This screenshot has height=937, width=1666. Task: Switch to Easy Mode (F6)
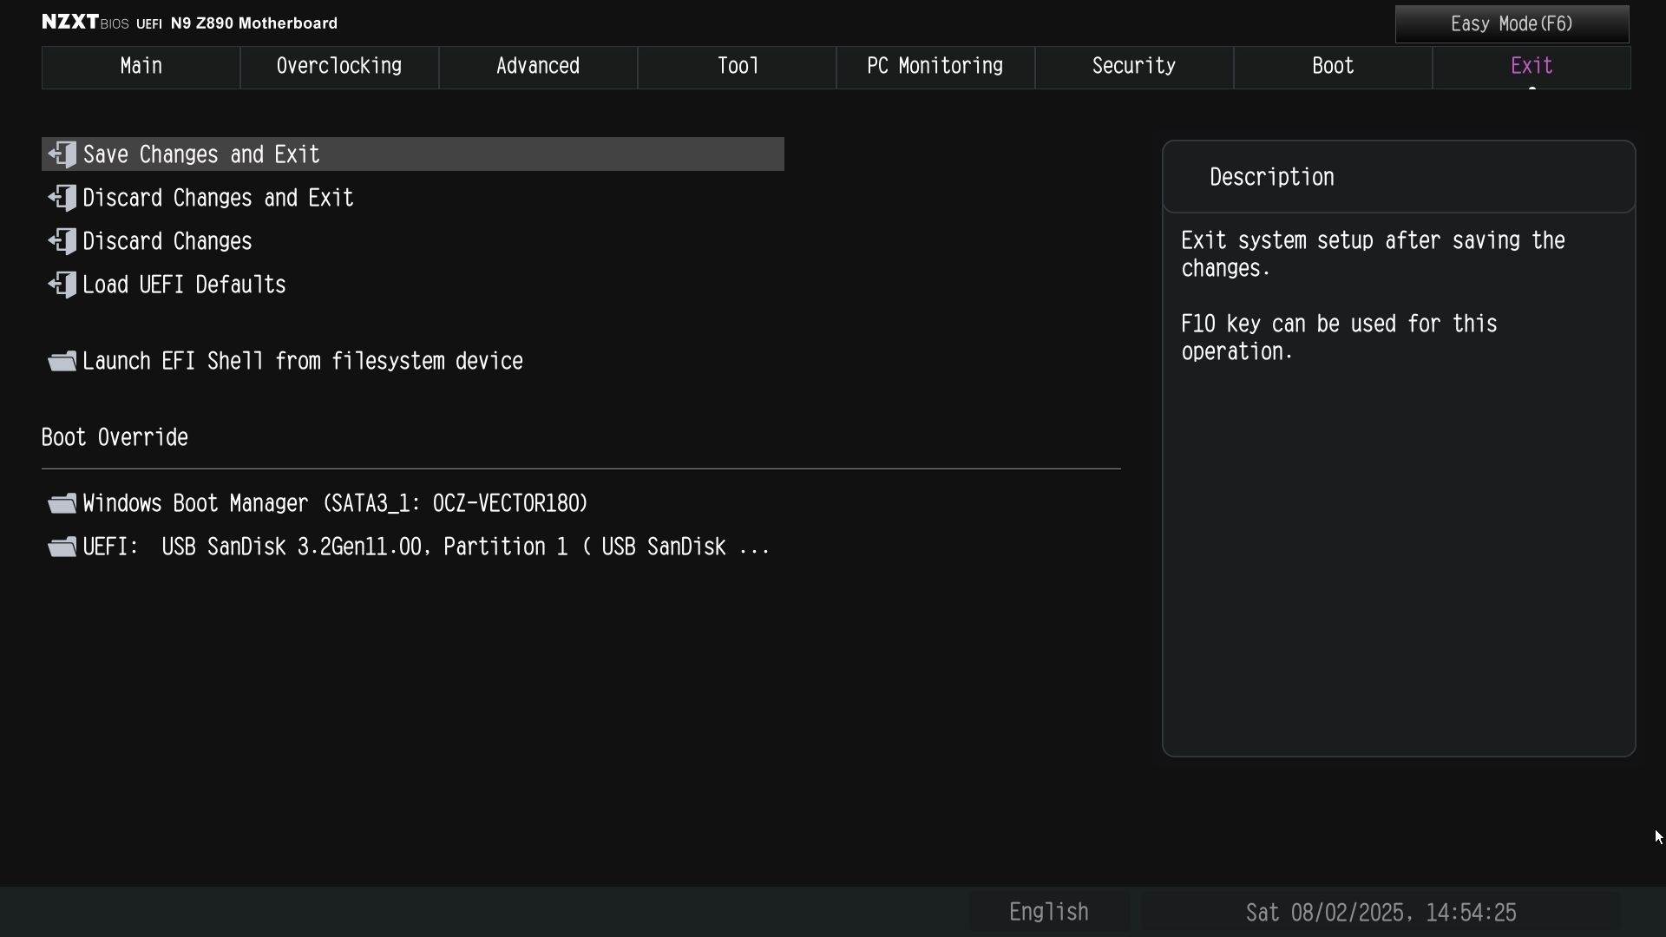click(x=1512, y=24)
